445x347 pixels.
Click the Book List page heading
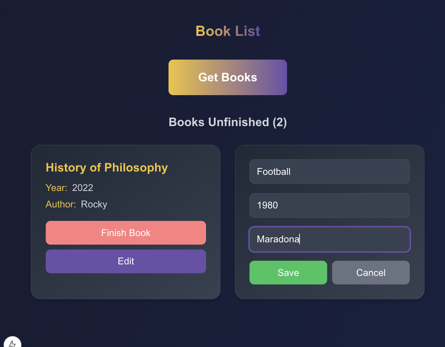tap(228, 31)
